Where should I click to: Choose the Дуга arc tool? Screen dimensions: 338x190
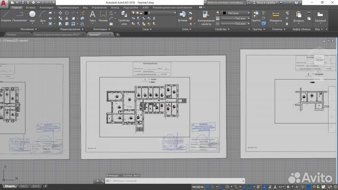point(43,16)
